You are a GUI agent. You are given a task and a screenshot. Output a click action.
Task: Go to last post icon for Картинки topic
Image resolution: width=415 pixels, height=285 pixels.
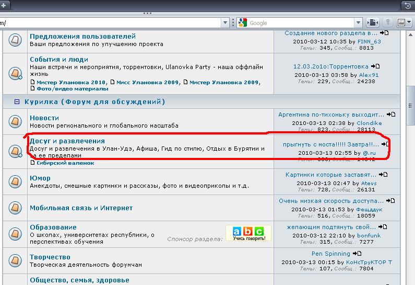click(x=383, y=175)
